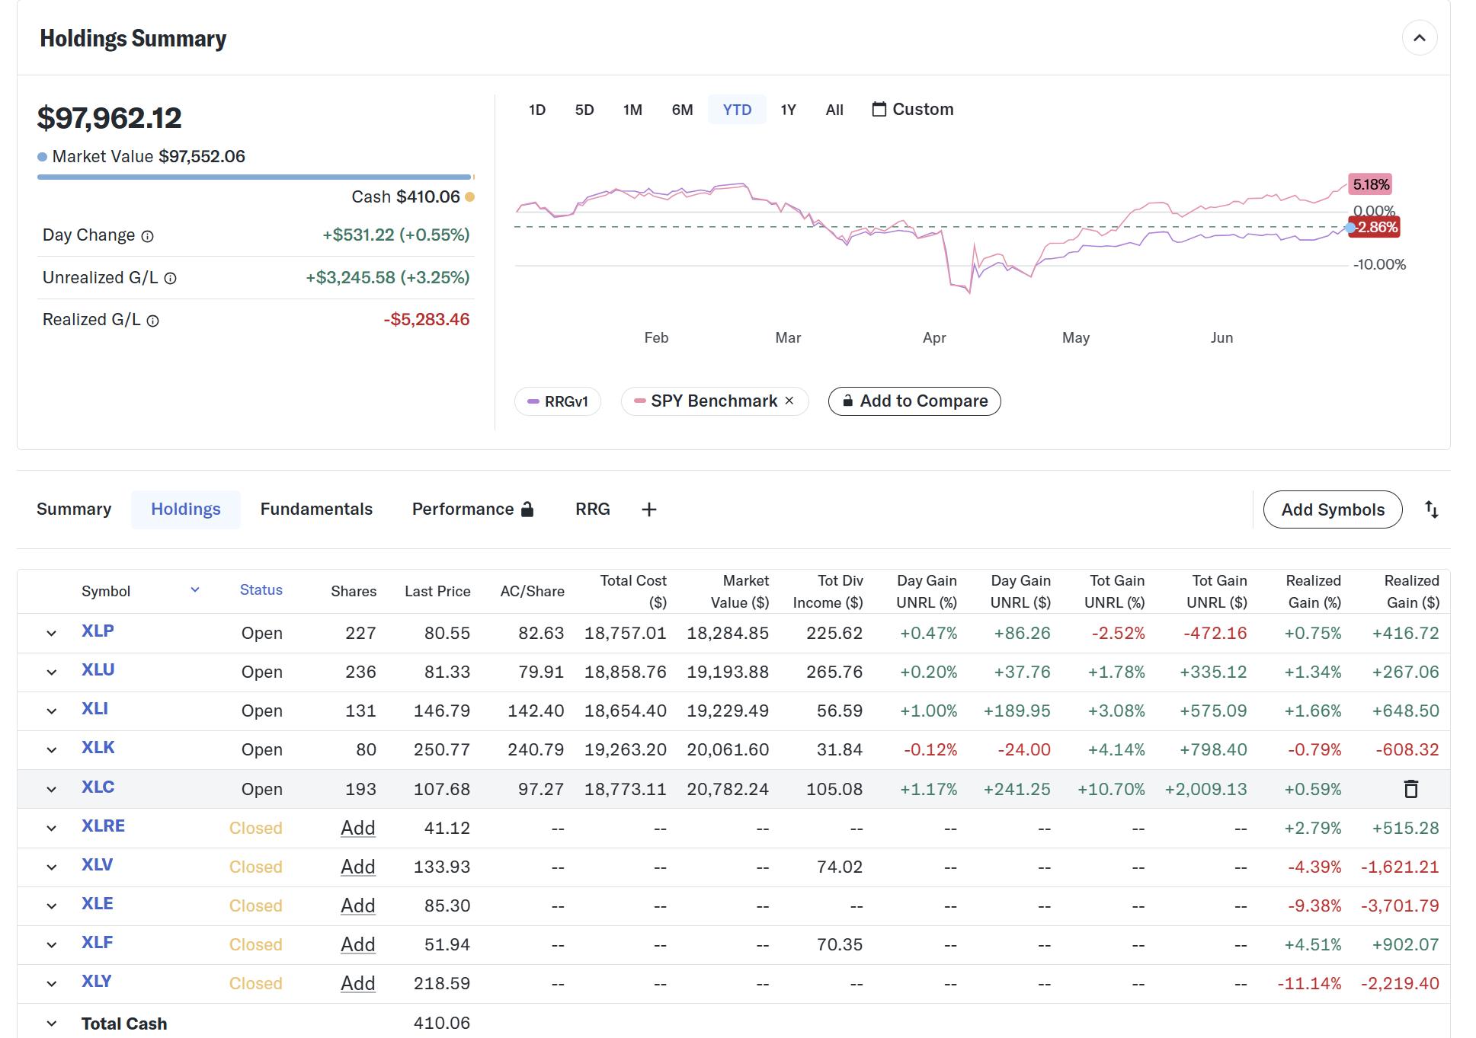Click the Add Symbols button
Screen dimensions: 1476x1038
[x=1332, y=509]
